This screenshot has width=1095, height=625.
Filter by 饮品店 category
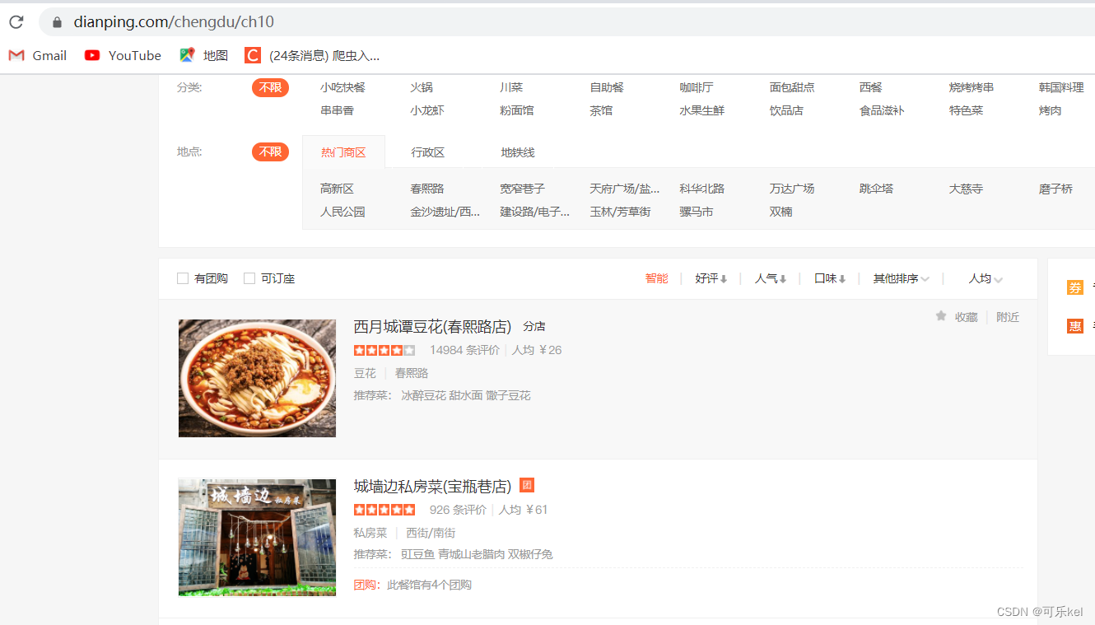(x=786, y=110)
